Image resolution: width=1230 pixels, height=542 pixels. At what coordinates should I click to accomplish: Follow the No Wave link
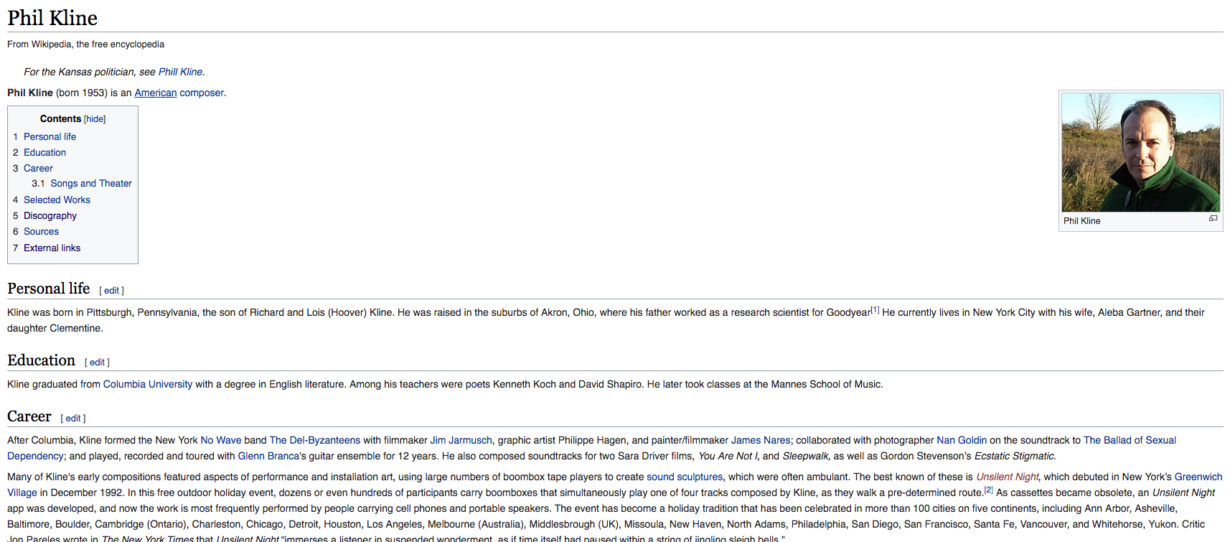[221, 440]
